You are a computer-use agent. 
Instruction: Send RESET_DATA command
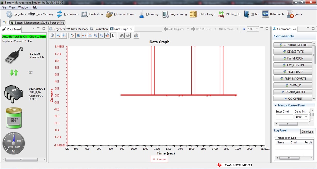pyautogui.click(x=293, y=72)
